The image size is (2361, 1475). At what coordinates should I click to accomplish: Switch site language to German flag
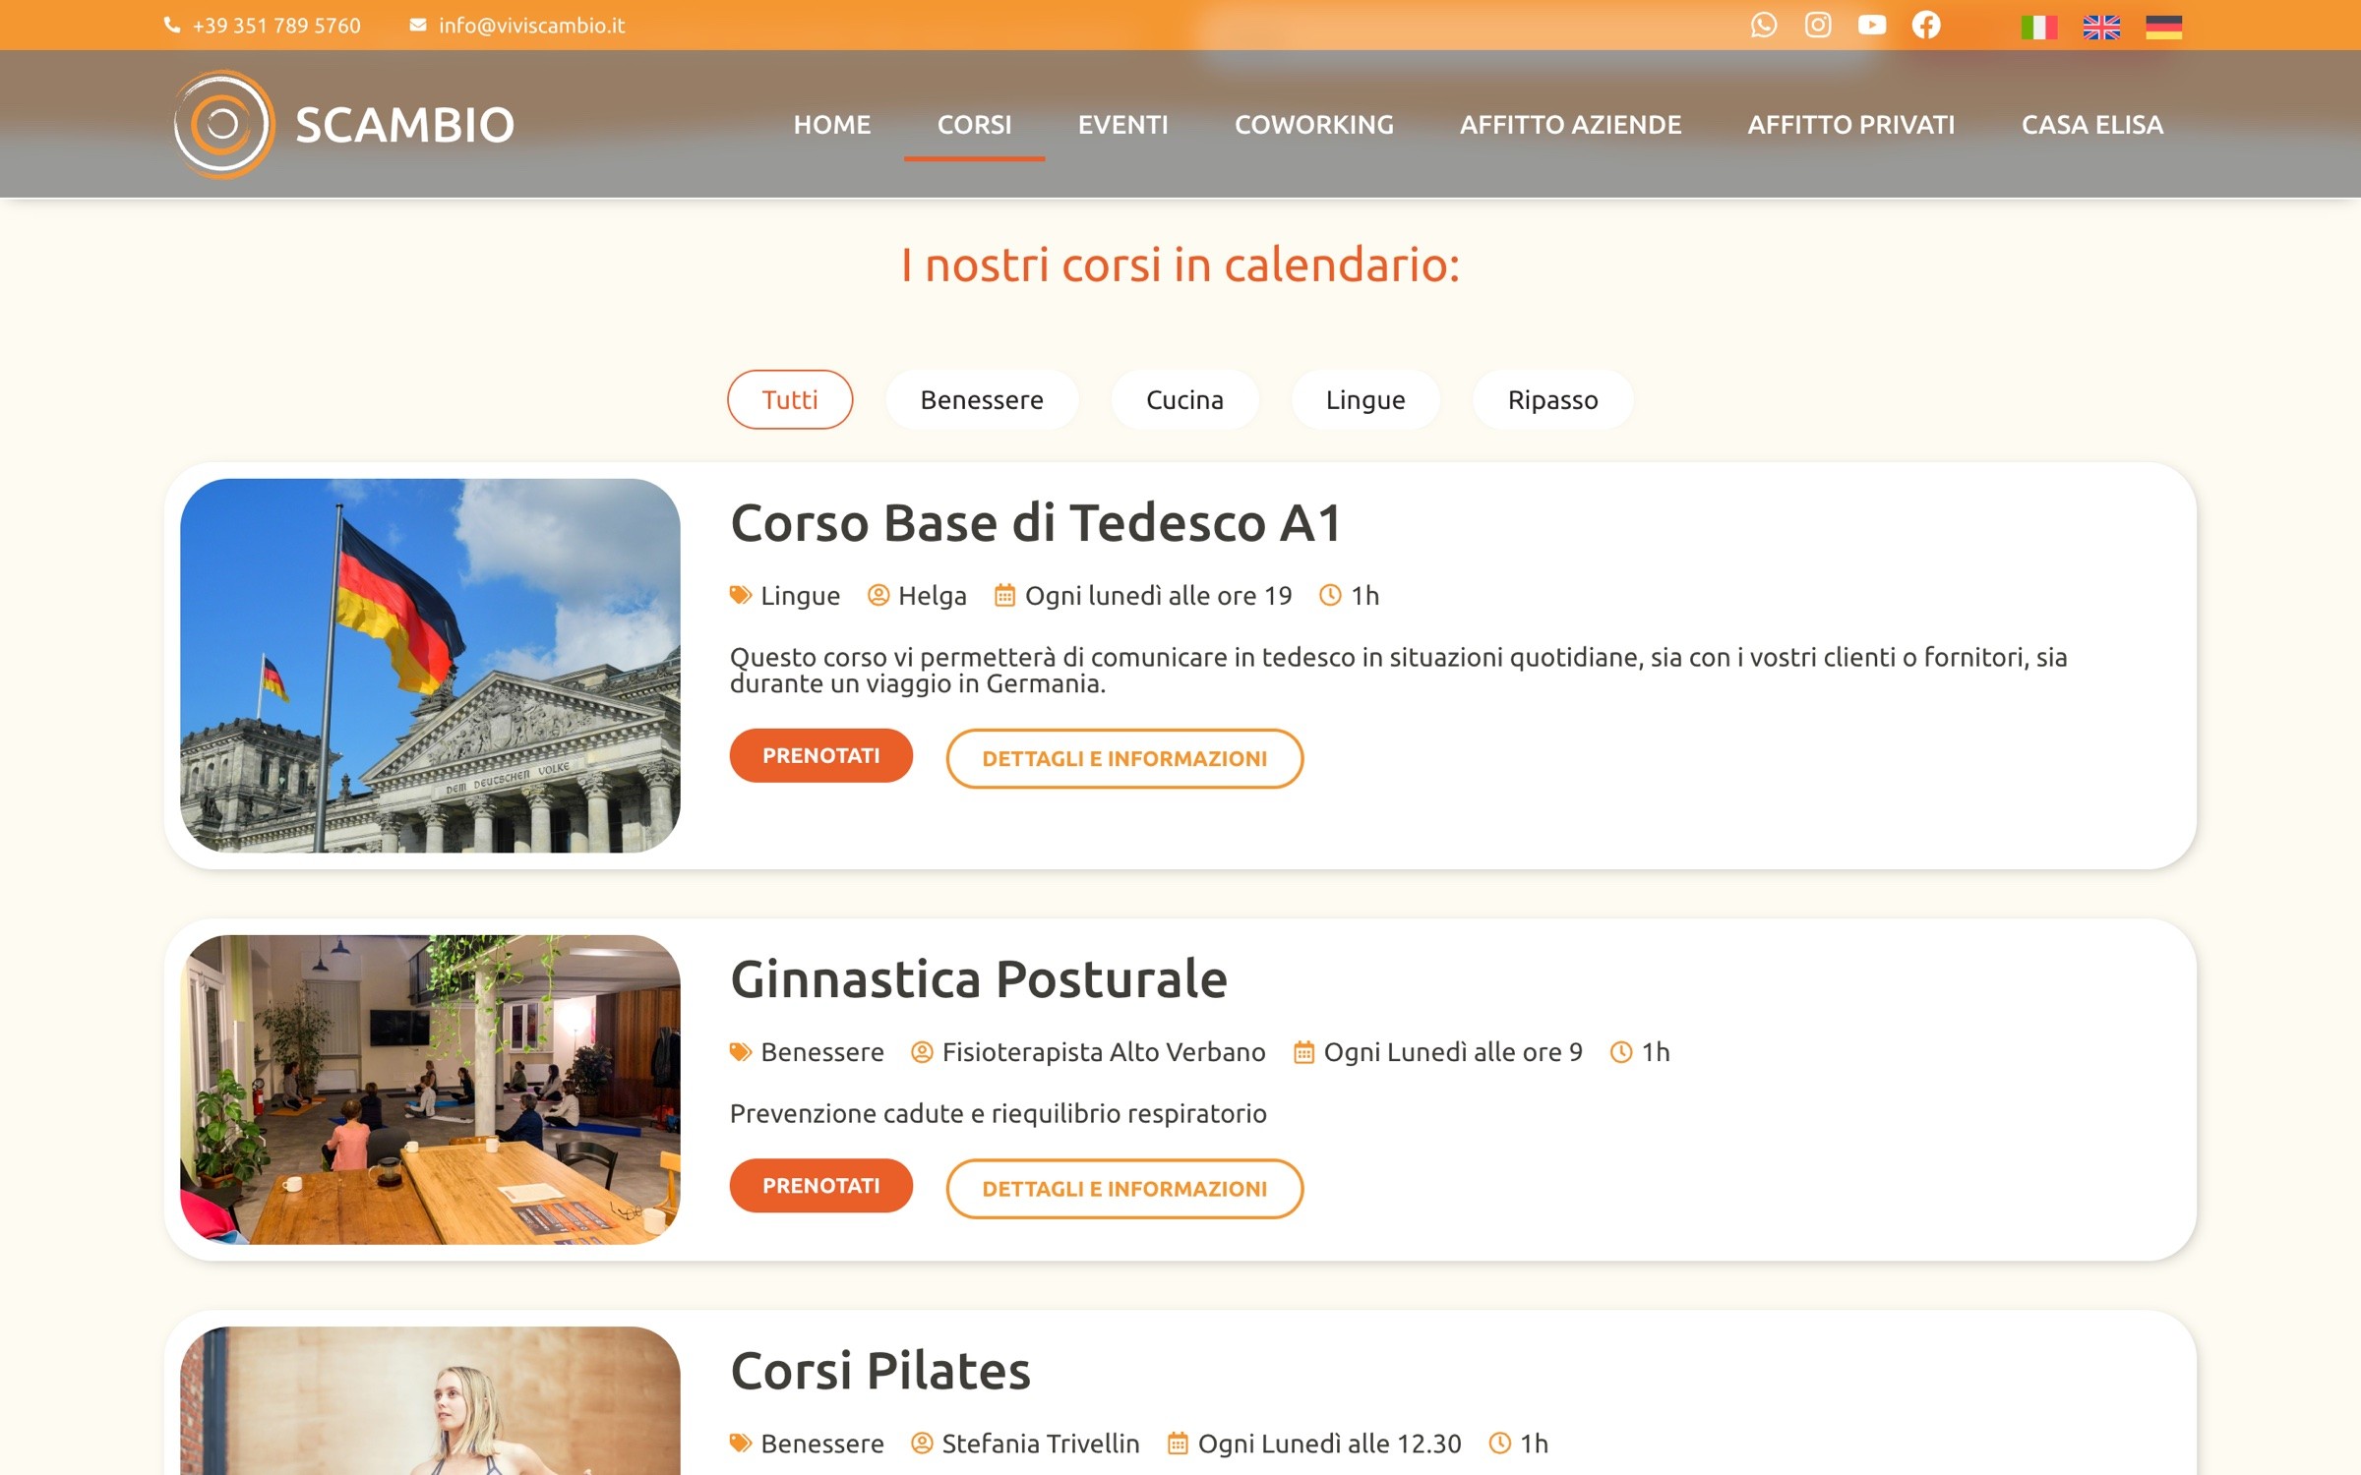pos(2163,27)
